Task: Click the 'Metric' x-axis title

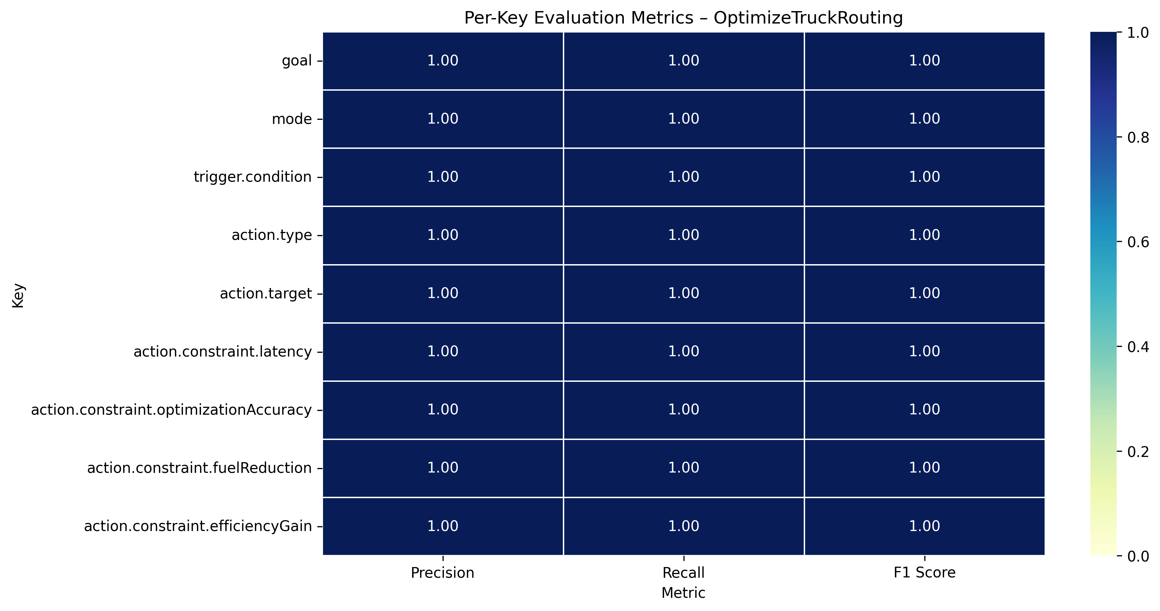Action: [683, 593]
